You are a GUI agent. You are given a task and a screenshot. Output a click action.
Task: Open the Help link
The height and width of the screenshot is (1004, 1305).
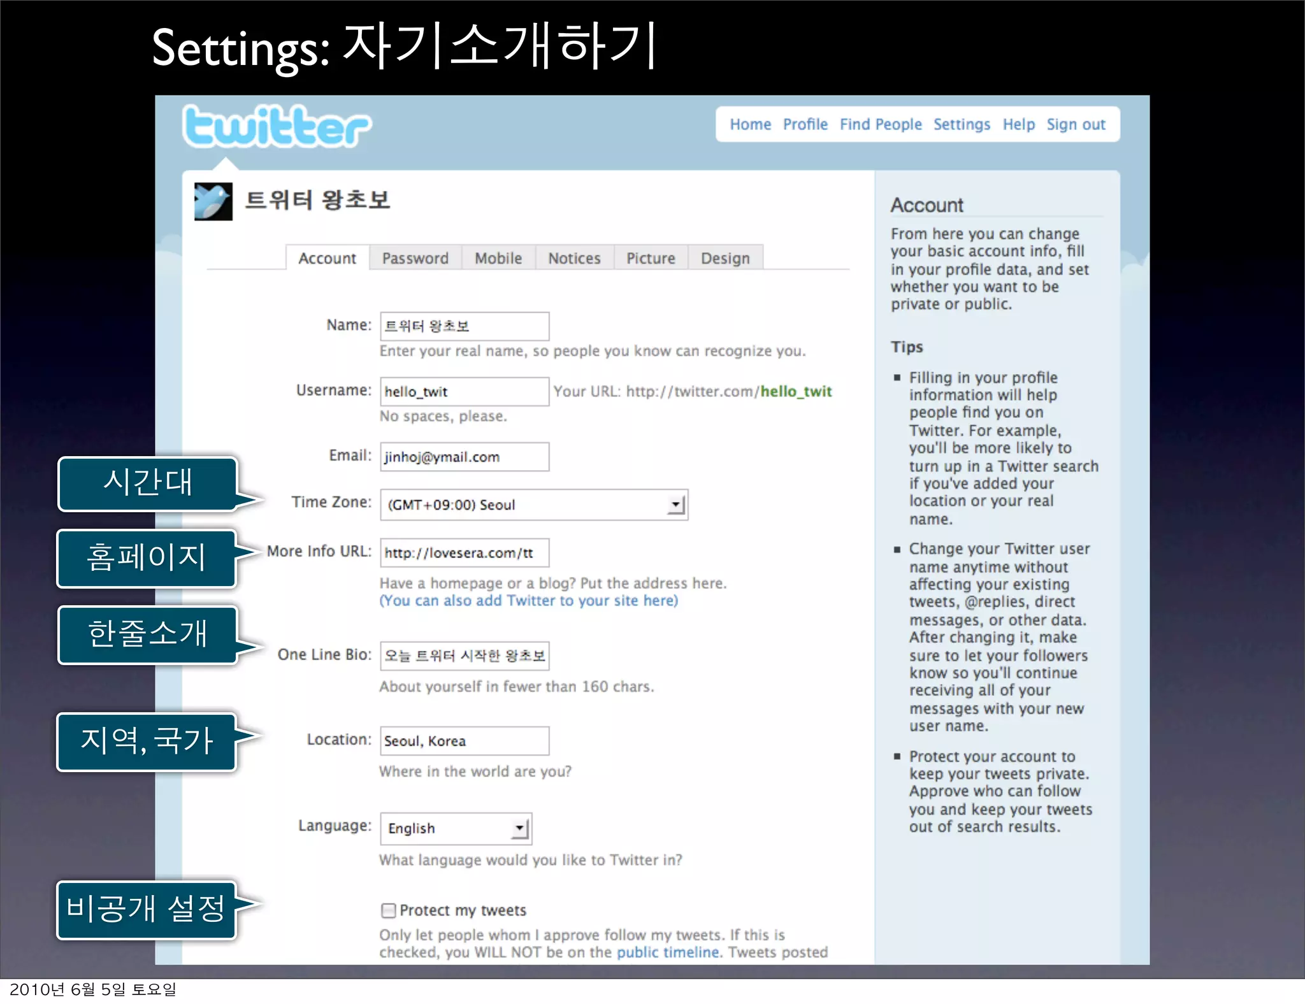(x=1018, y=124)
